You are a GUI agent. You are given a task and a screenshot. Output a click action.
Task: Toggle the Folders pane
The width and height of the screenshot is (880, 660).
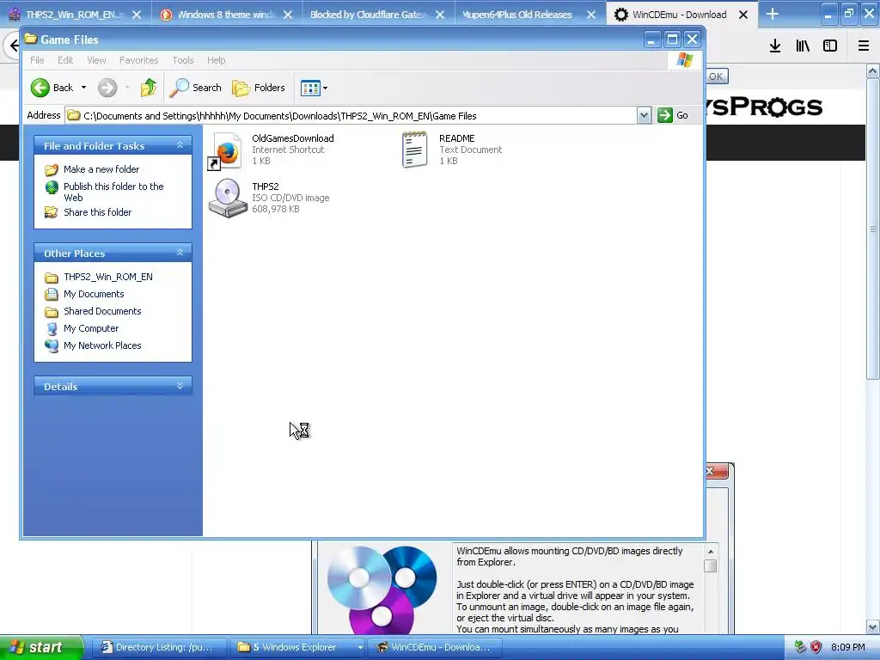pos(259,88)
